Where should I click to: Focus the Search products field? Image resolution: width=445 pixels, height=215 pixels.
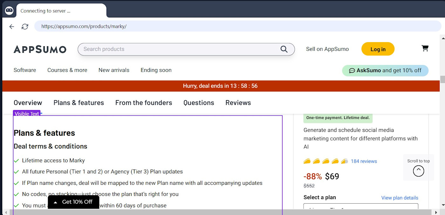pos(186,49)
